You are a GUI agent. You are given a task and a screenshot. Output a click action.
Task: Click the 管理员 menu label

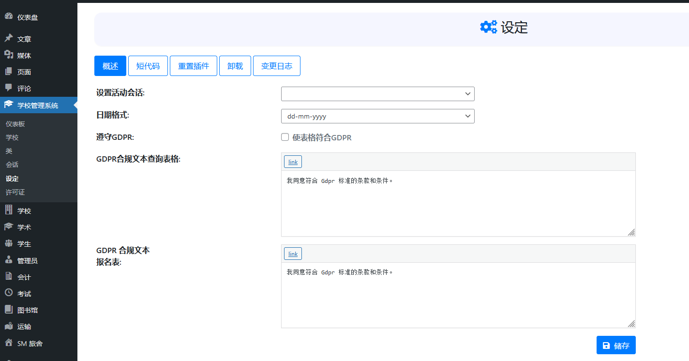click(28, 261)
